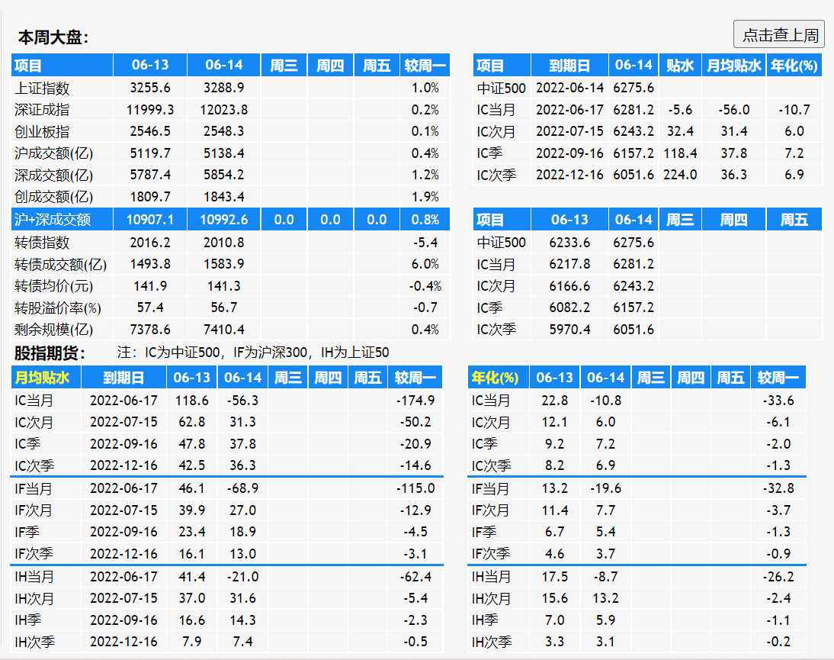Click value 6217.8 for IC当月
Viewport: 834px width, 660px height.
pos(569,264)
